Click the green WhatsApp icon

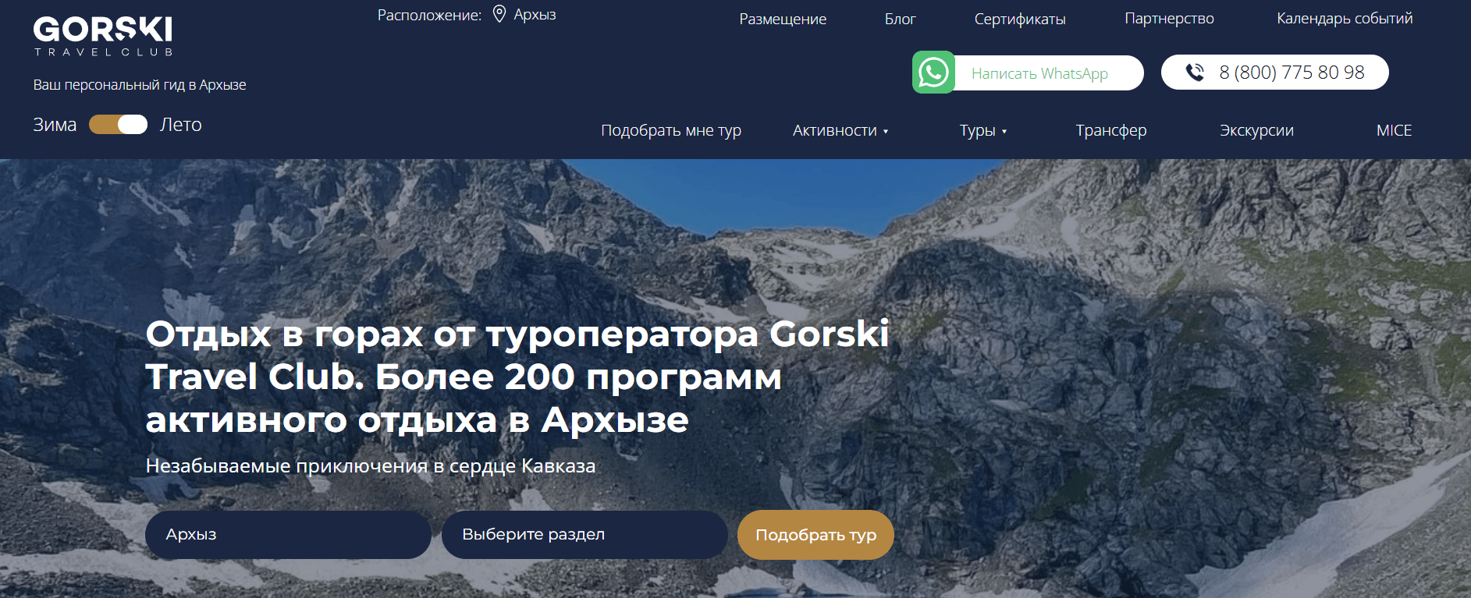tap(933, 73)
